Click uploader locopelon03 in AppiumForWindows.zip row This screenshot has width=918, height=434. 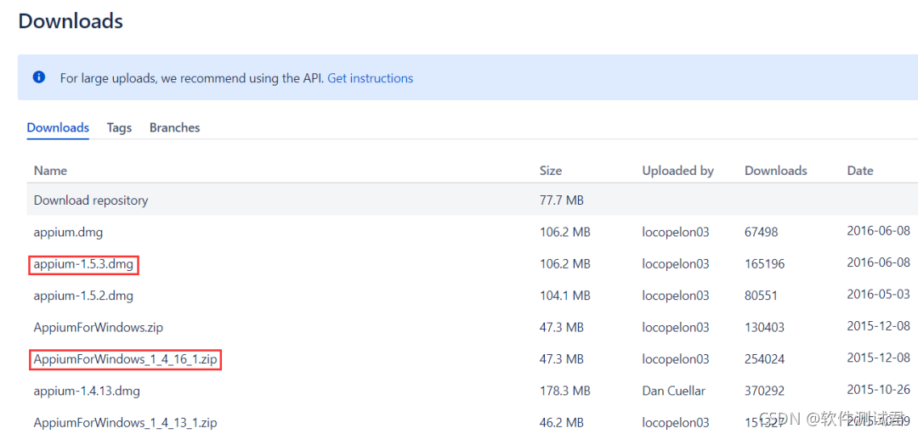click(x=676, y=328)
